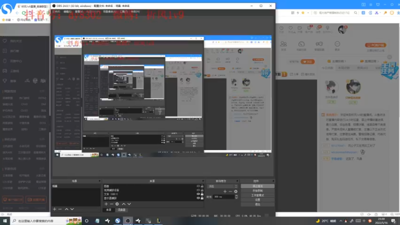Open source properties gear in sources panel
Screen dimensions: 400x225
click(x=117, y=204)
